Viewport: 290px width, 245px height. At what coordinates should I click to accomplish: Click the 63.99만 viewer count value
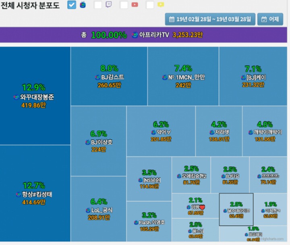coord(196,236)
